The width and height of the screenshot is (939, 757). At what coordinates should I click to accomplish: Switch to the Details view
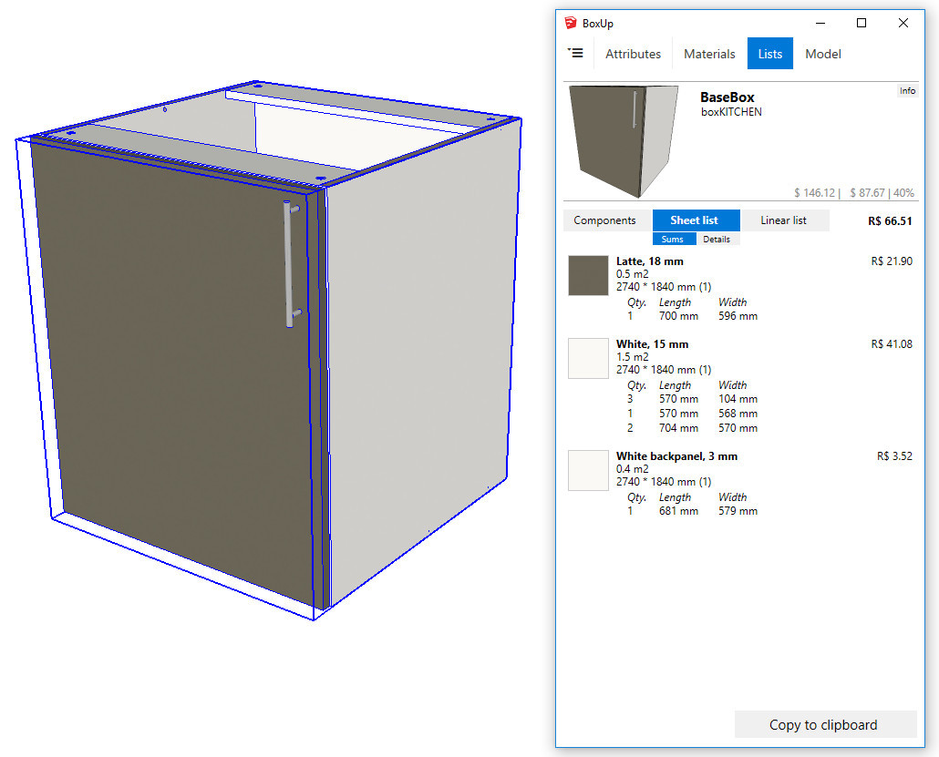(x=717, y=238)
